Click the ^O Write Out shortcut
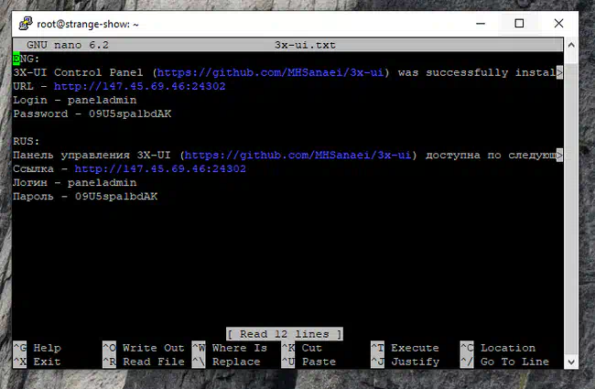Screen dimensions: 595x389 pos(144,348)
